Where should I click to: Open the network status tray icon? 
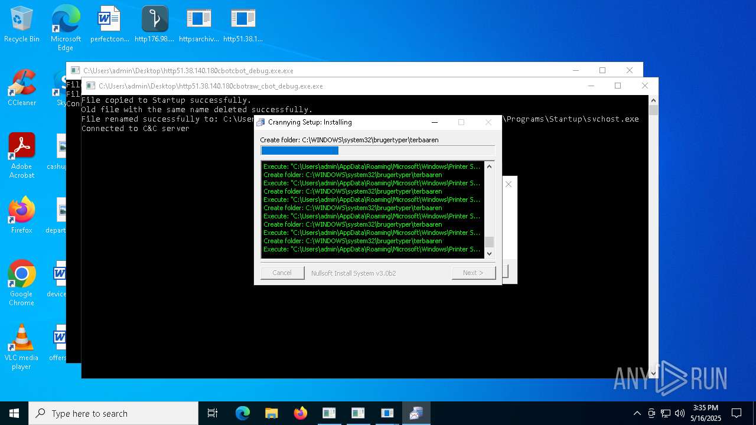pos(666,413)
